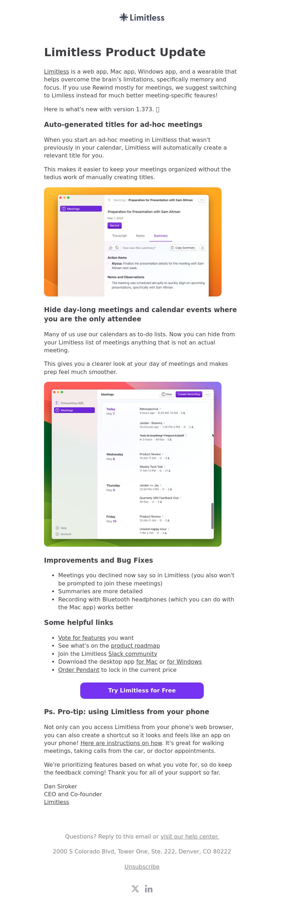Switch to the Transcript tab
Image resolution: width=284 pixels, height=905 pixels.
119,236
